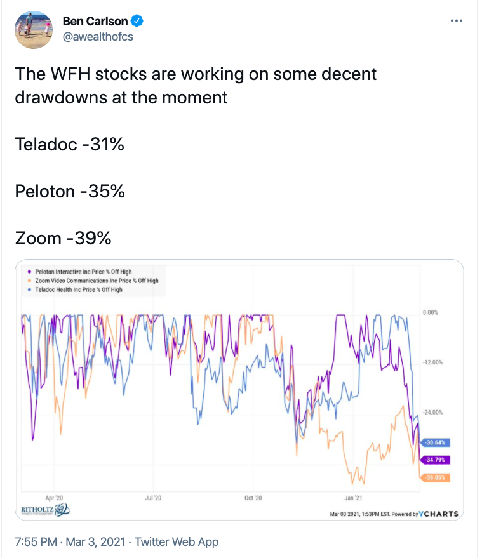Click the Apr '20 axis marker

pyautogui.click(x=55, y=498)
